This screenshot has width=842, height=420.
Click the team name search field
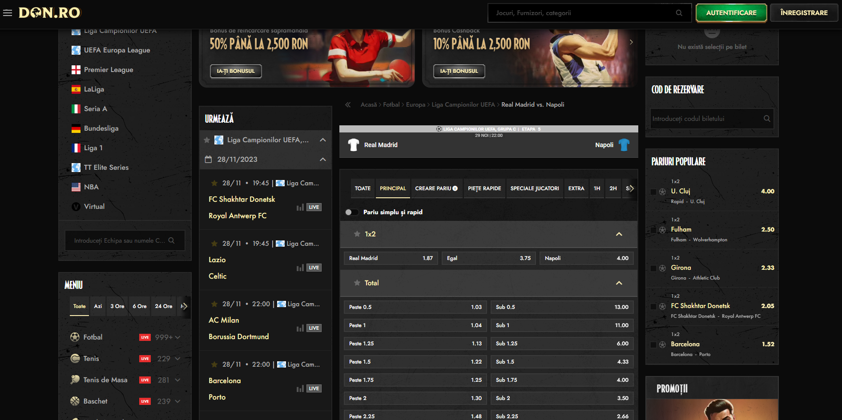tap(125, 240)
